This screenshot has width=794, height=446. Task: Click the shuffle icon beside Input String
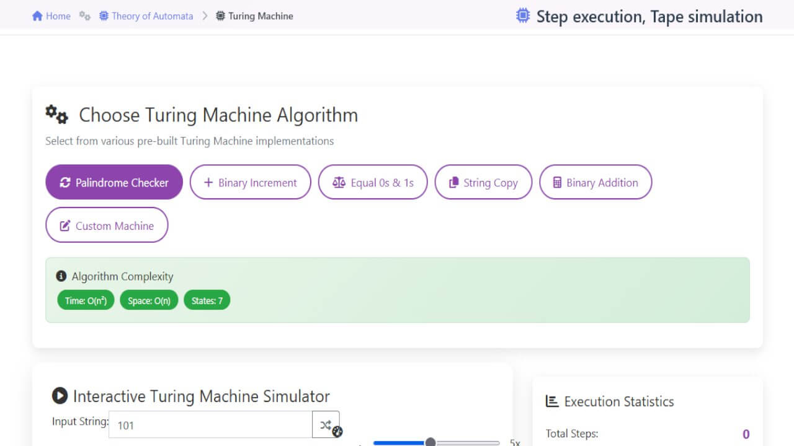pyautogui.click(x=326, y=425)
